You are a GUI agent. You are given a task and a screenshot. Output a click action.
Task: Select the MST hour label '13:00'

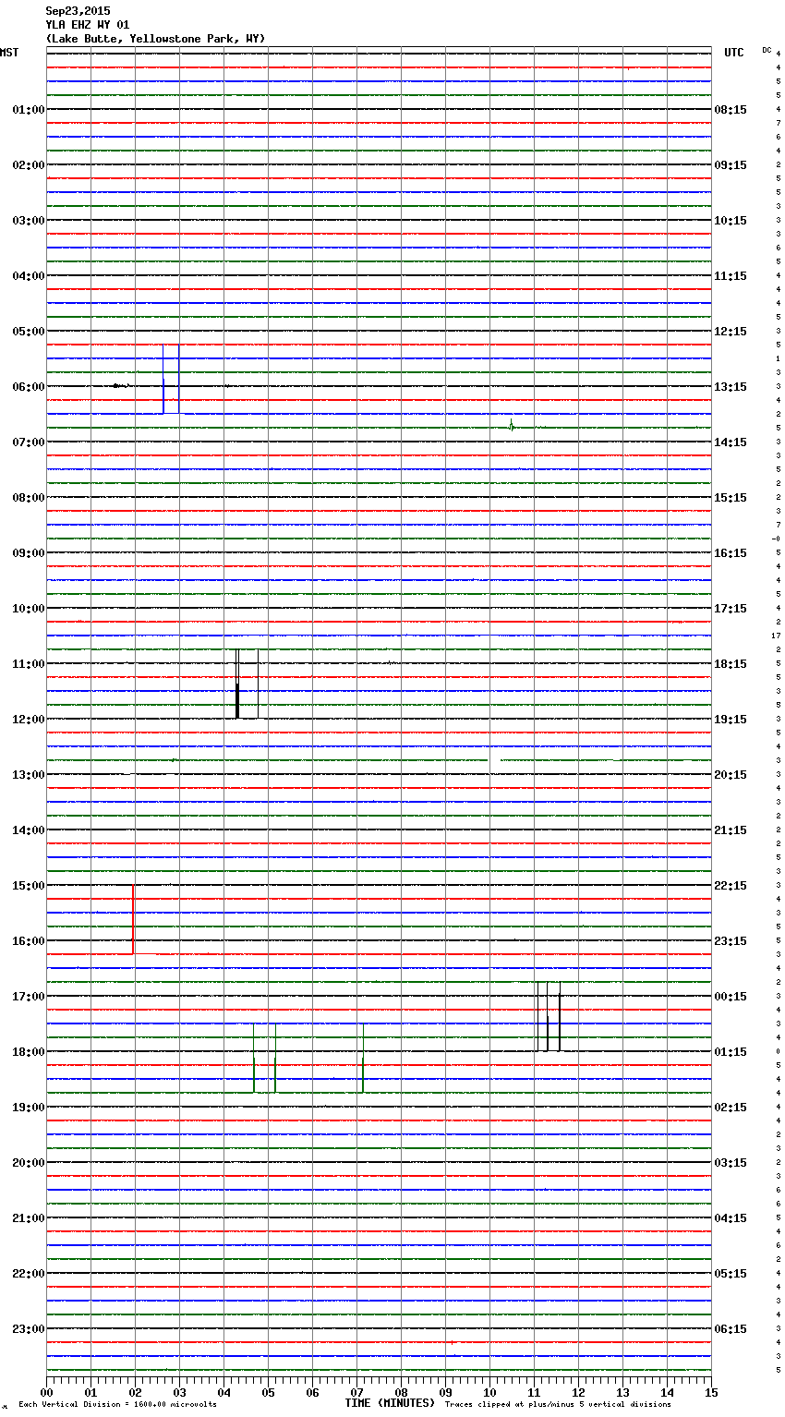[x=28, y=775]
